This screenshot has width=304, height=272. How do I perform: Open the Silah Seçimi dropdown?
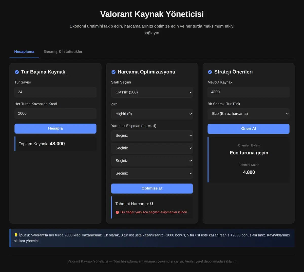coord(152,92)
